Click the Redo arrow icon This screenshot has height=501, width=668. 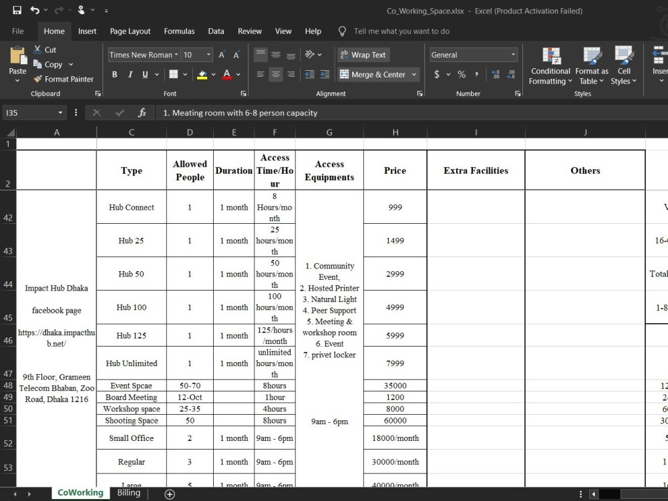tap(59, 10)
